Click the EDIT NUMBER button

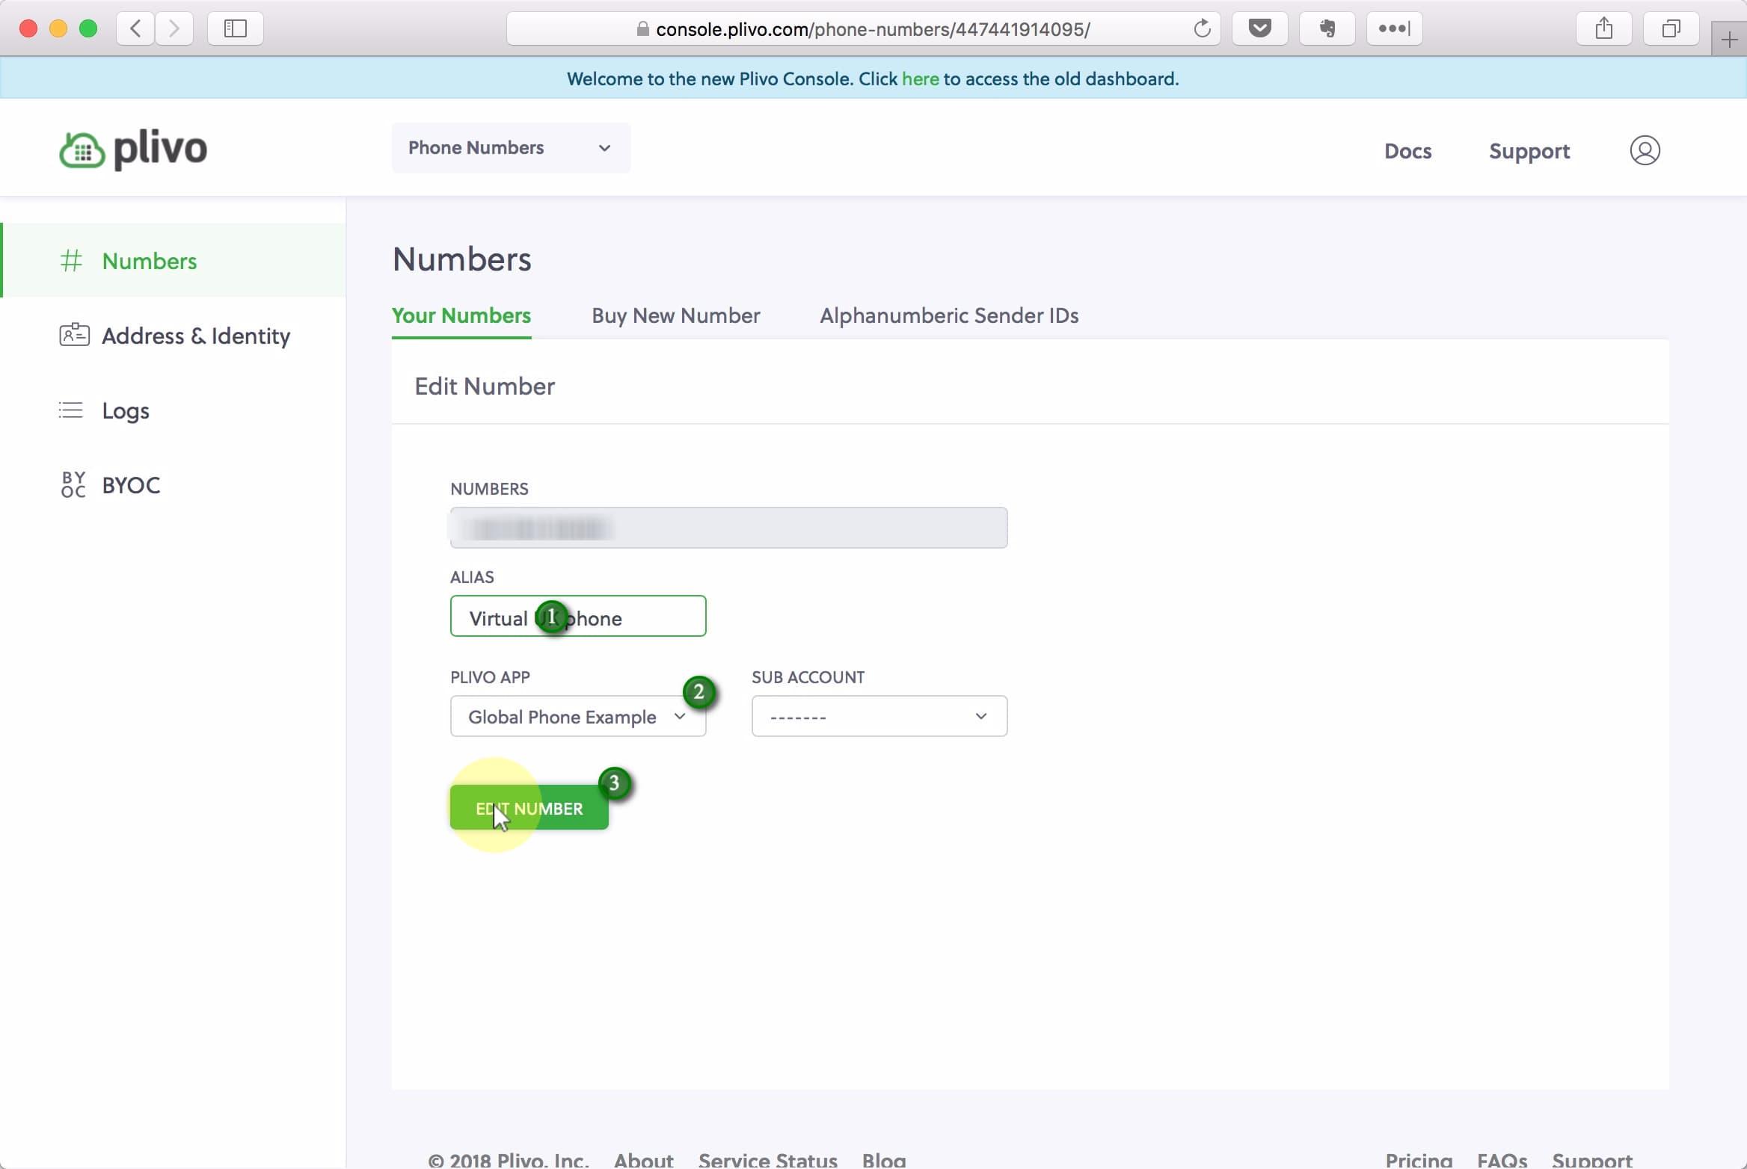coord(529,807)
